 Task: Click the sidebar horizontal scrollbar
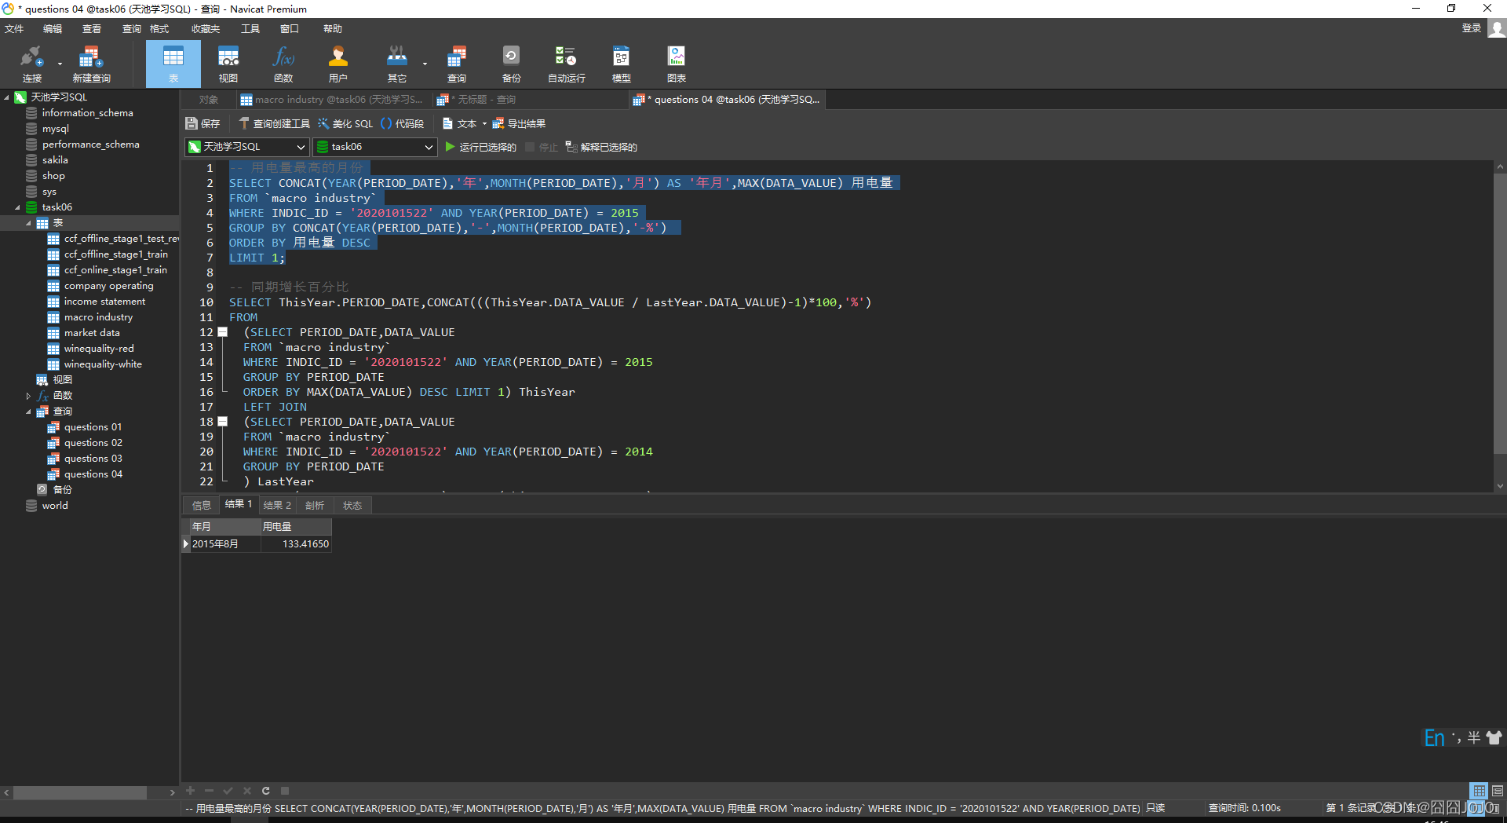click(x=81, y=792)
